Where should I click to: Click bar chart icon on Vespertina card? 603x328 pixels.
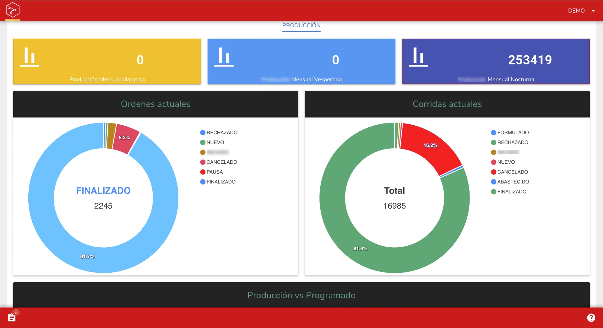tap(224, 57)
